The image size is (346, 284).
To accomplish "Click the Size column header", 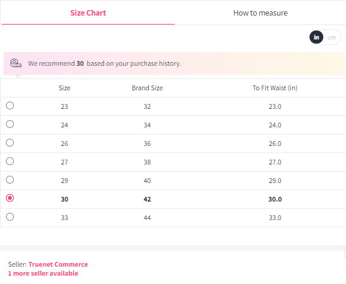I will click(65, 88).
